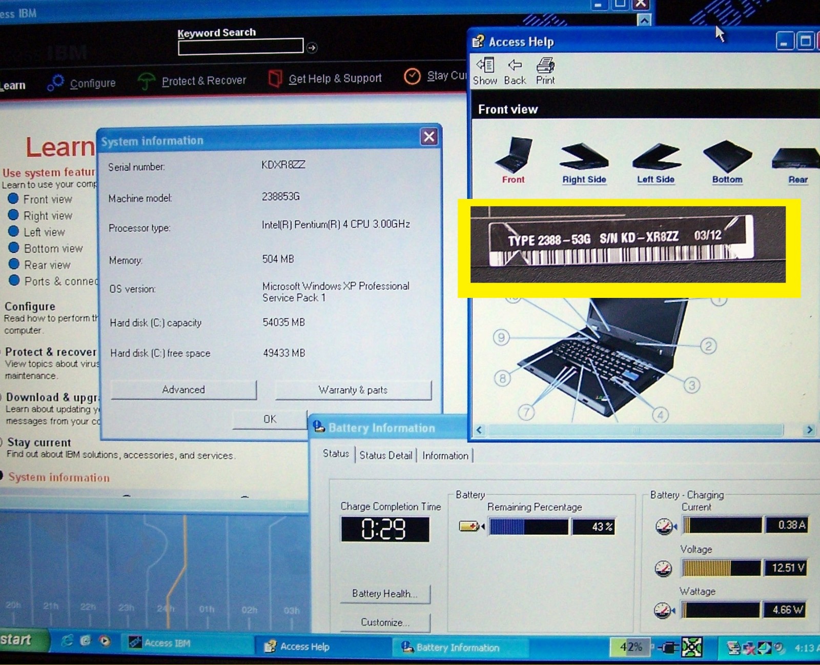Screen dimensions: 820x665
Task: Click the Stay current heading link
Action: point(39,442)
